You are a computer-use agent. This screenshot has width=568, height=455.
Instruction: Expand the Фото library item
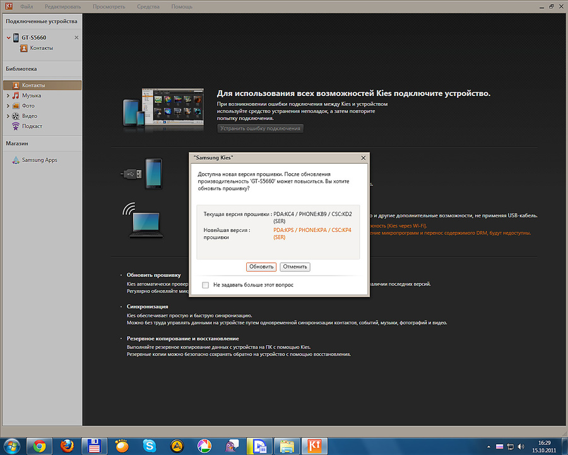click(8, 106)
